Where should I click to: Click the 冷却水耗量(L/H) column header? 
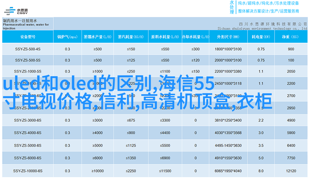point(195,37)
